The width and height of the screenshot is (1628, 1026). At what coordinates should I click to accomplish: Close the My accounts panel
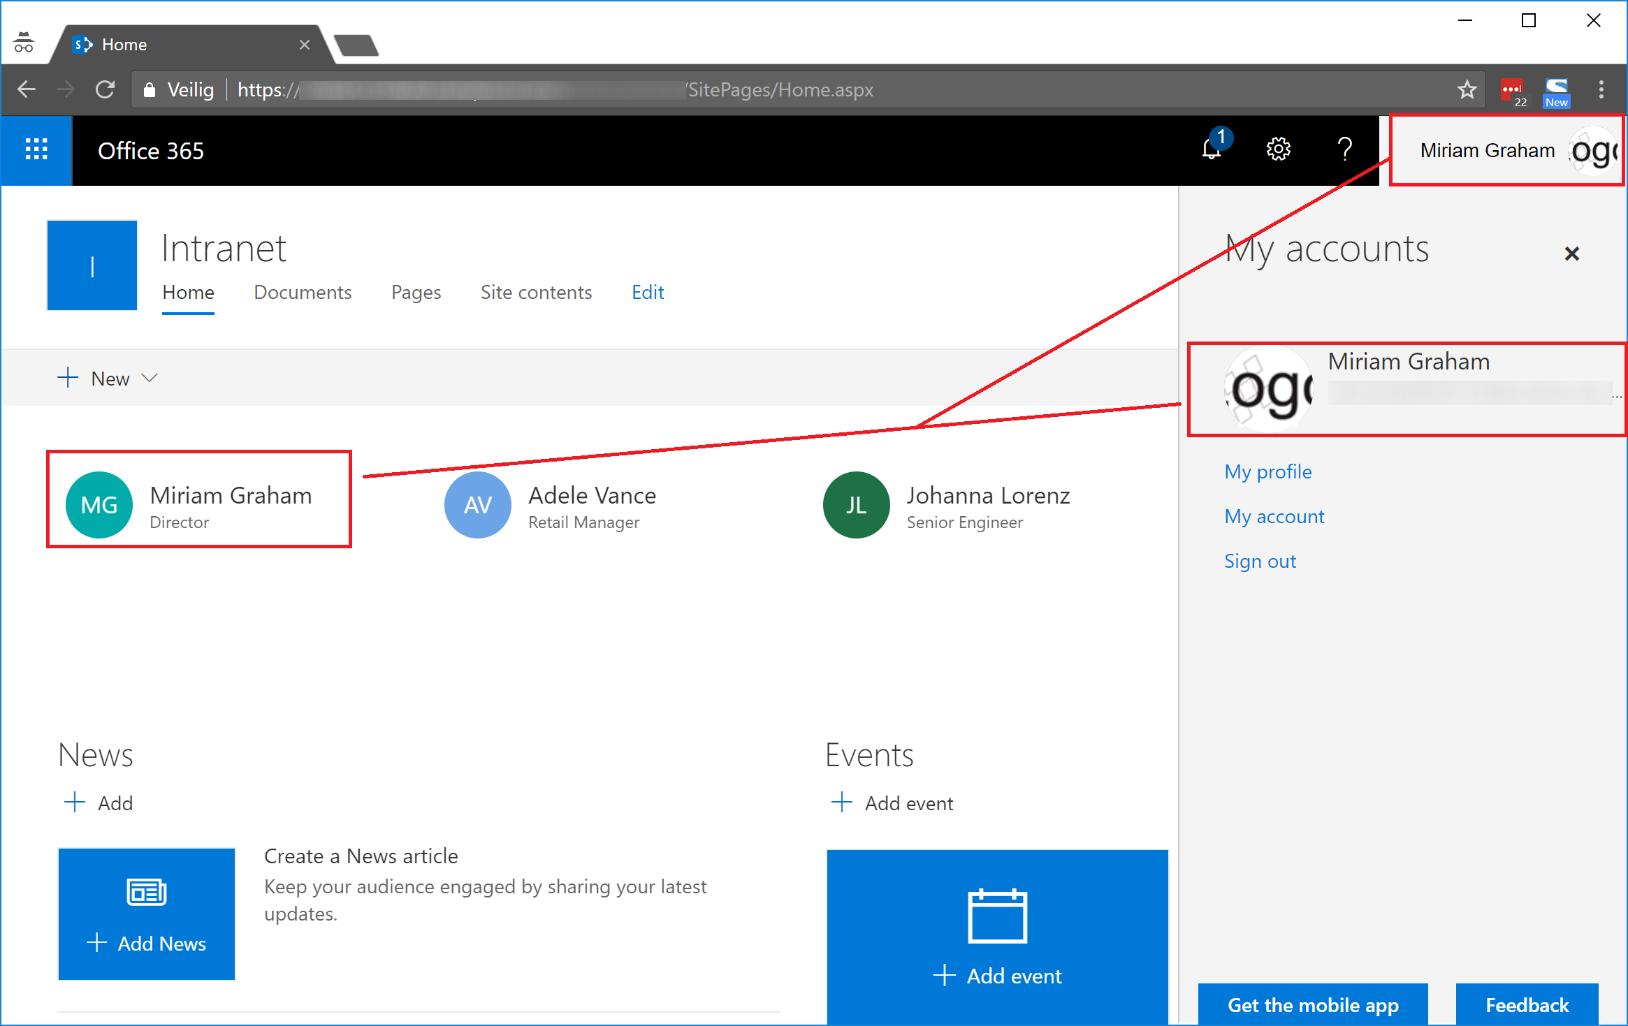(1572, 253)
